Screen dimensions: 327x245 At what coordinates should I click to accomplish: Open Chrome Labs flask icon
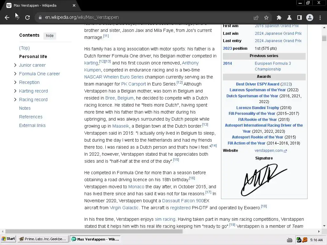(x=289, y=18)
